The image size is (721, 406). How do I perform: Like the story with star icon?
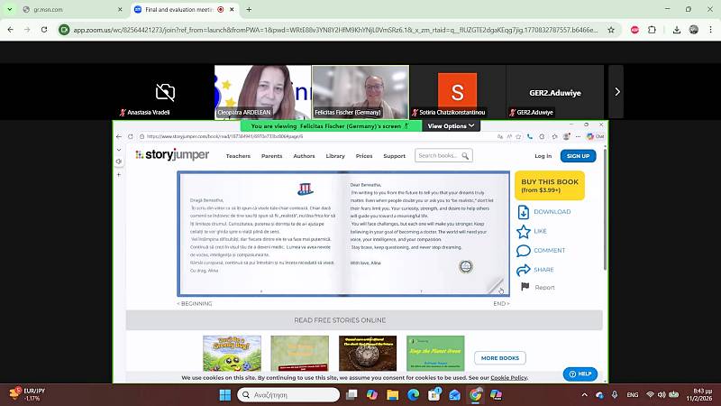coord(524,231)
